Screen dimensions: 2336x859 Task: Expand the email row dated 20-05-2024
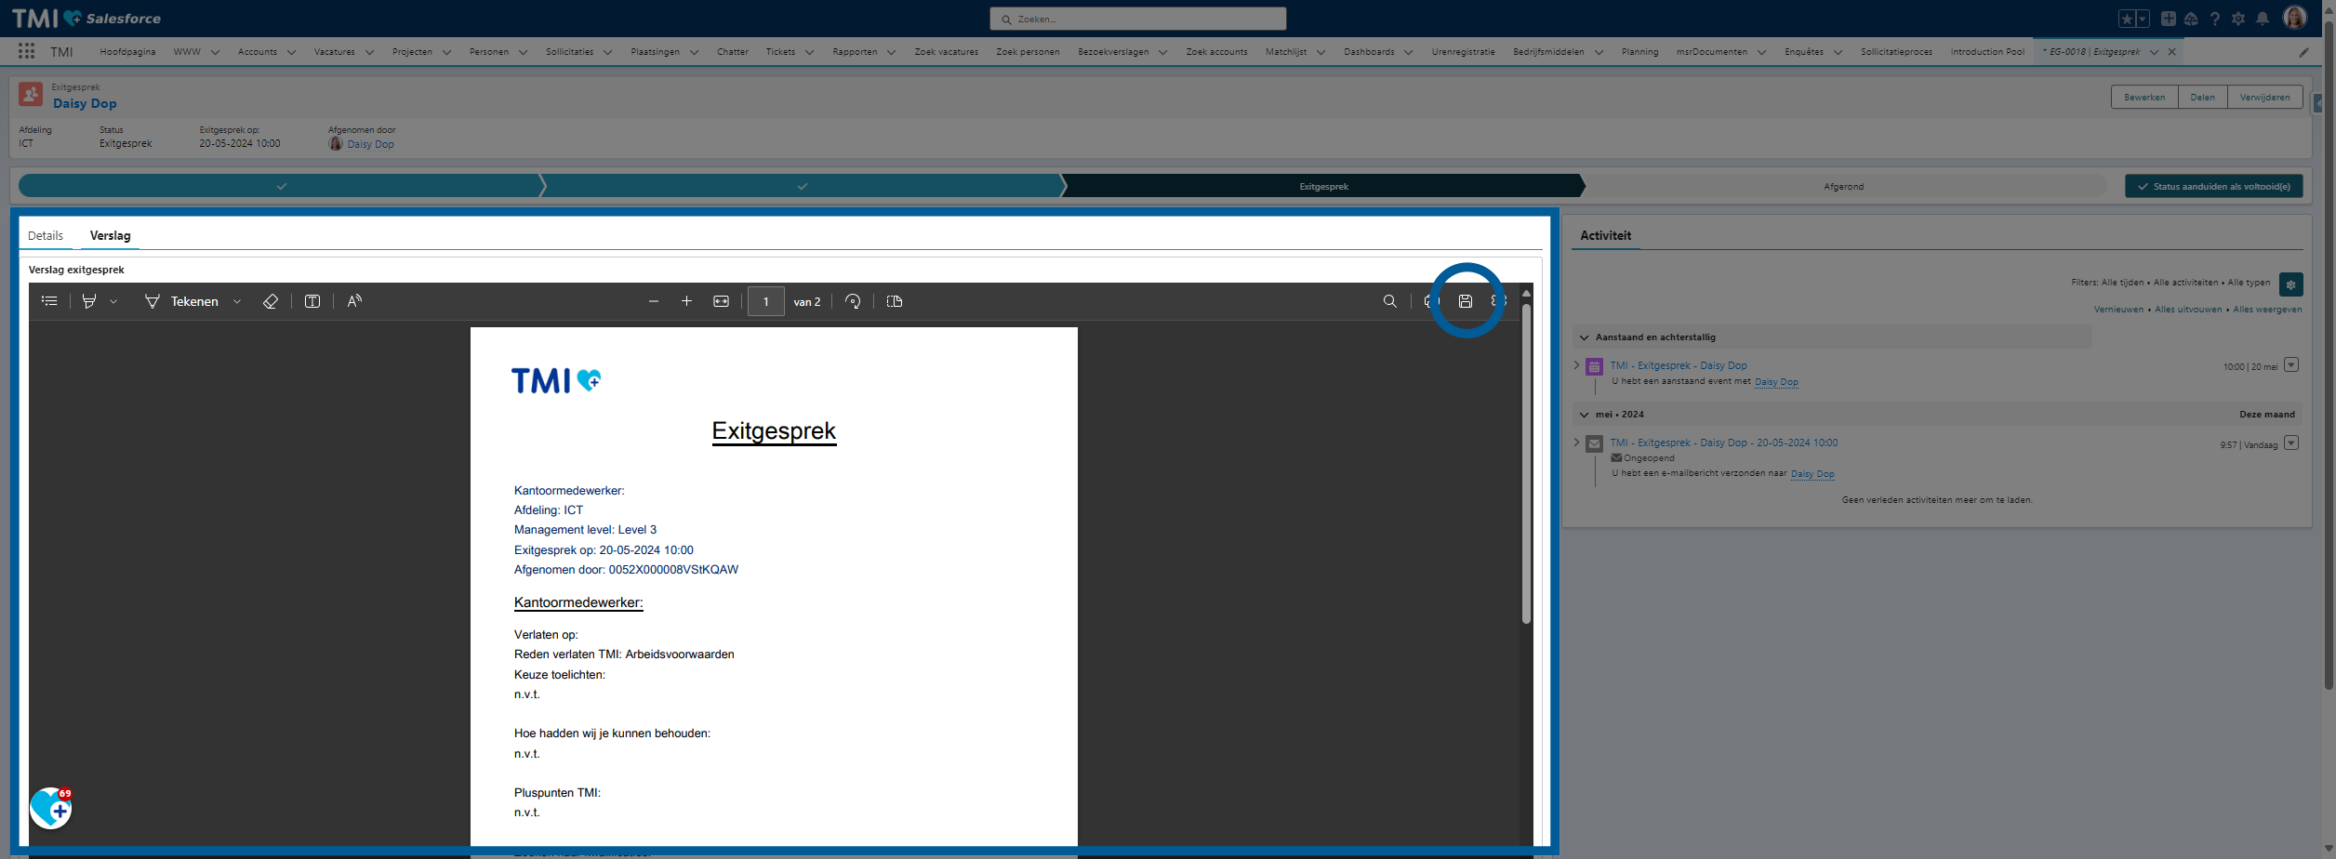[x=1576, y=443]
